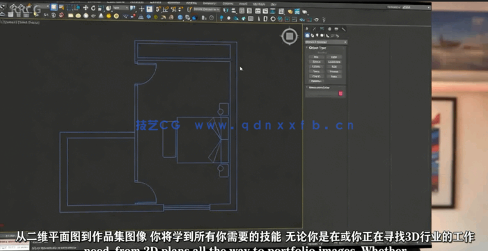Toggle the Snaps Toggle button

[x=158, y=9]
